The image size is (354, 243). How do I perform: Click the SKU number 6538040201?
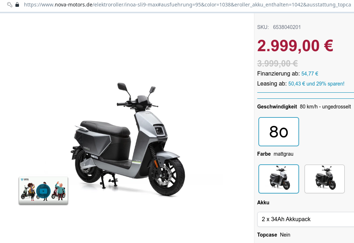click(287, 27)
